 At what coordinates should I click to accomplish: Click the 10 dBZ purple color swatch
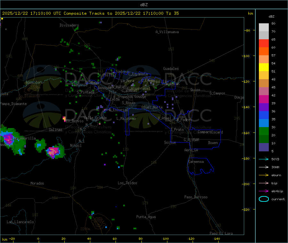[x=264, y=147]
